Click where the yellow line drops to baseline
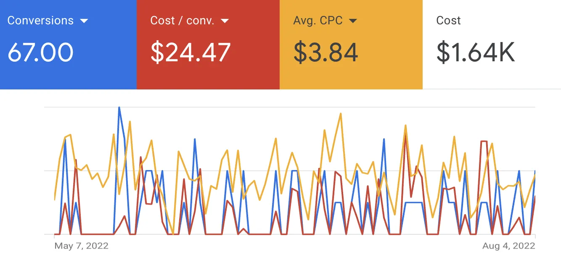Image resolution: width=561 pixels, height=262 pixels. click(173, 233)
